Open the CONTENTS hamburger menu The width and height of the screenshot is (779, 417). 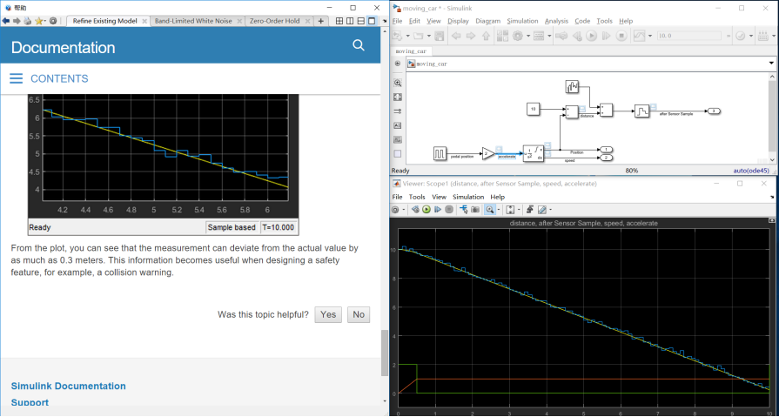16,78
